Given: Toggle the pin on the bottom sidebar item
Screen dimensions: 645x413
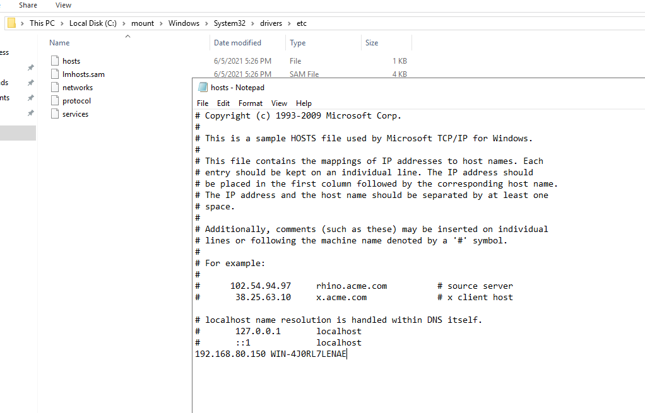Looking at the screenshot, I should (30, 112).
